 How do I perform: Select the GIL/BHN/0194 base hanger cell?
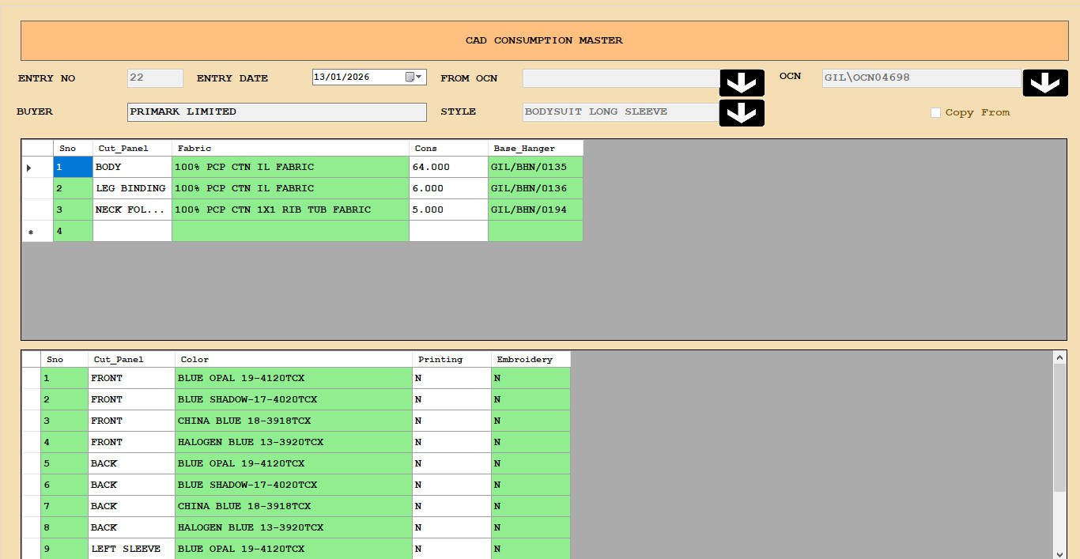click(x=535, y=210)
